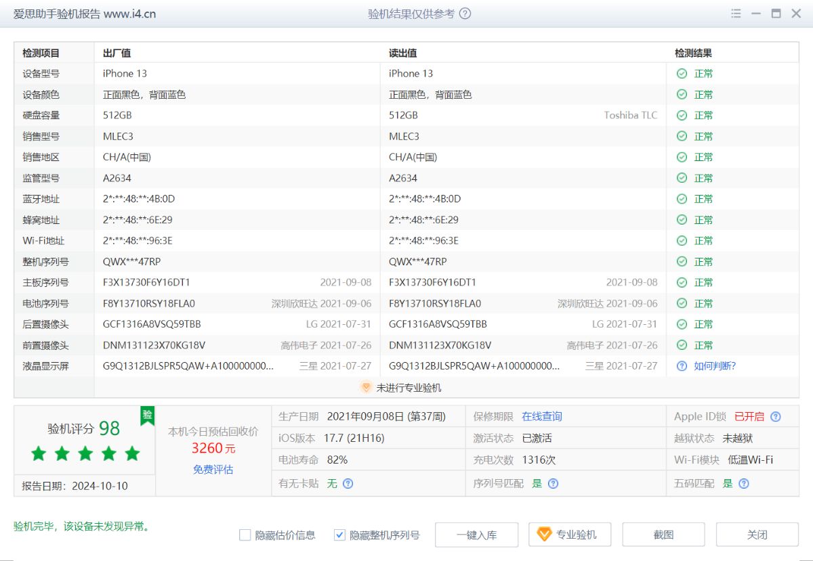
Task: Click the 一键入库 button
Action: pos(476,535)
